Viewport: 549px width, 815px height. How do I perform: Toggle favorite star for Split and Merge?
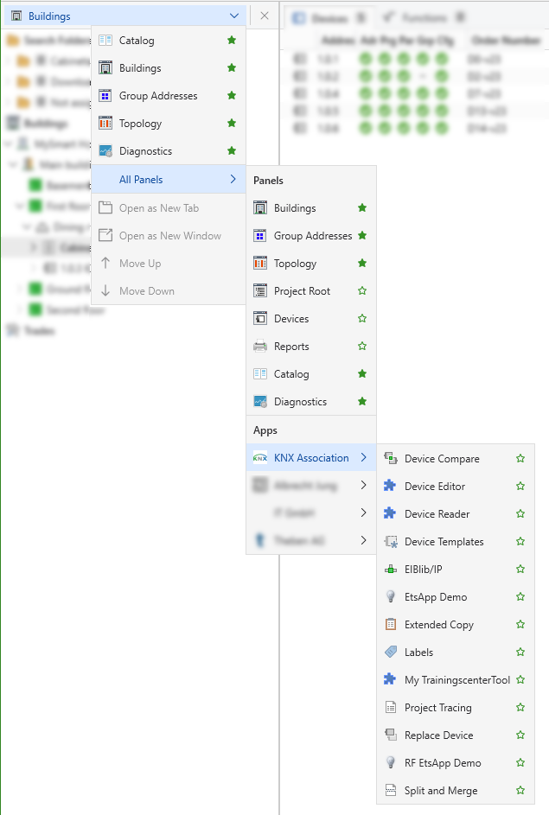pyautogui.click(x=520, y=790)
